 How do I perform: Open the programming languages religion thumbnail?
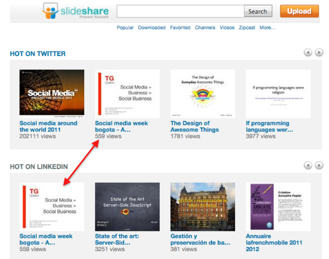click(278, 93)
